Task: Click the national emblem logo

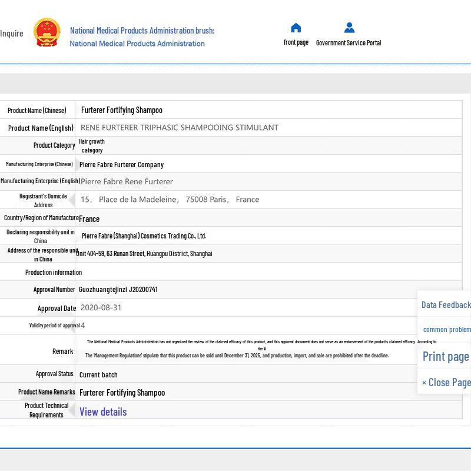Action: click(47, 33)
